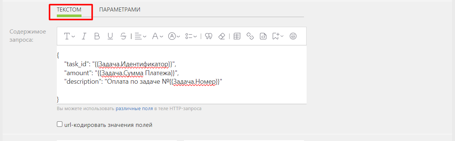The image size is (455, 141).
Task: Open the list style dropdown
Action: (x=191, y=36)
